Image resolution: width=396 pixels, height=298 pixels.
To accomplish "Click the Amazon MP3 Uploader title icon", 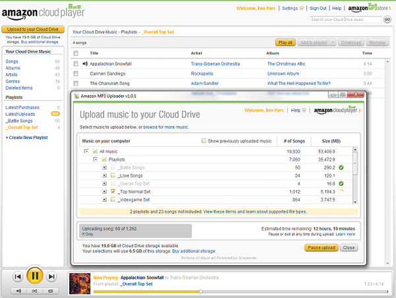I will pos(77,96).
